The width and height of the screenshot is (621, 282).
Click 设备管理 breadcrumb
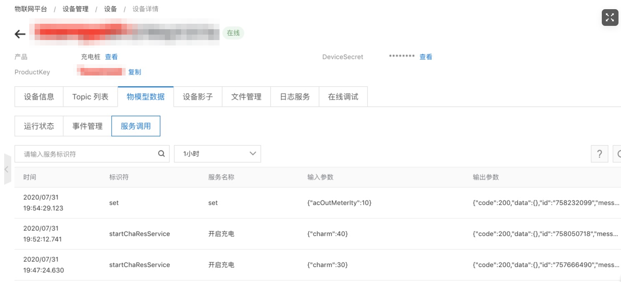coord(76,9)
